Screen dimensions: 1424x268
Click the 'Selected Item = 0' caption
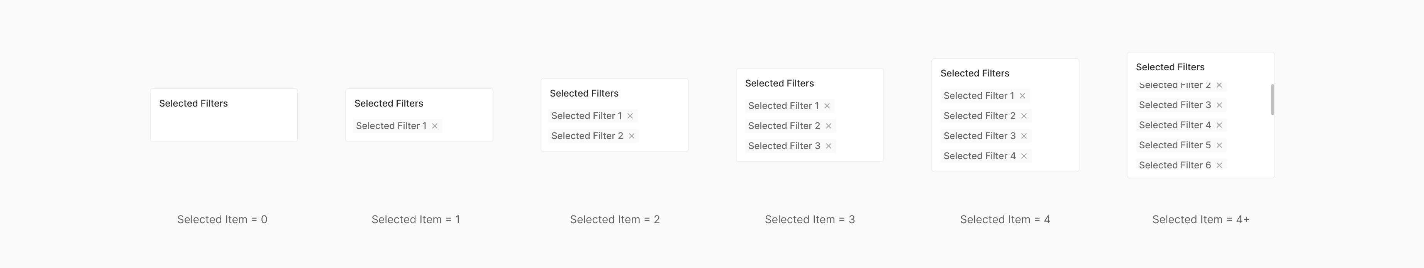coord(222,219)
